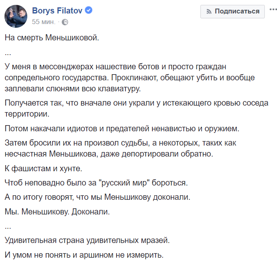Screen dimensions: 277x265
Task: Click the line starting 'А по итогу говорят'
Action: tap(97, 197)
